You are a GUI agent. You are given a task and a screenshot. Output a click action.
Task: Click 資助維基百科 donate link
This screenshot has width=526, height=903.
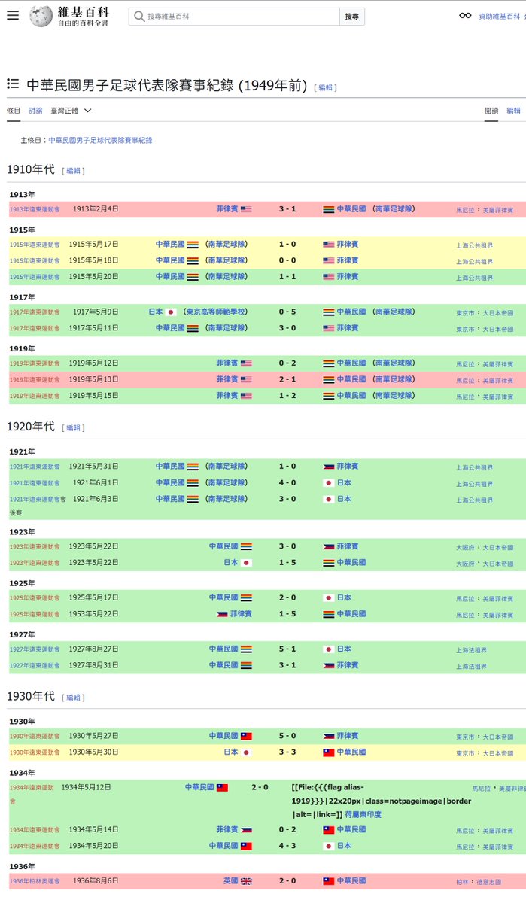500,16
